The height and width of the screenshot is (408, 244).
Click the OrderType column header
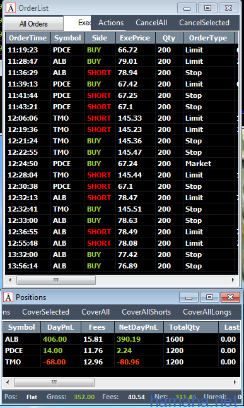point(209,38)
